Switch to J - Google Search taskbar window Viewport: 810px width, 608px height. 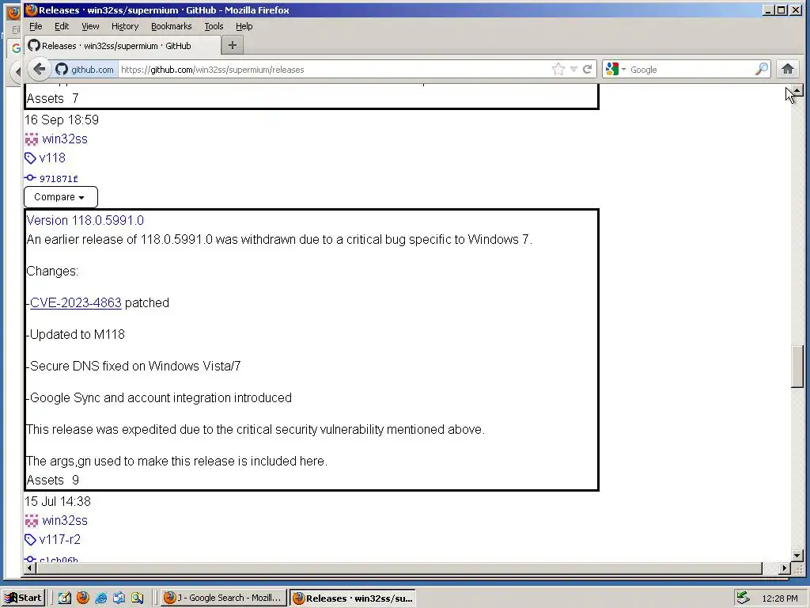pyautogui.click(x=223, y=598)
